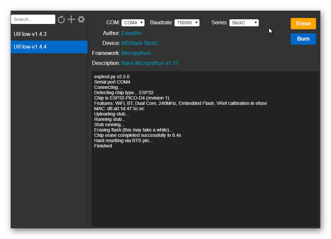Click the refresh firmware list icon

[61, 19]
